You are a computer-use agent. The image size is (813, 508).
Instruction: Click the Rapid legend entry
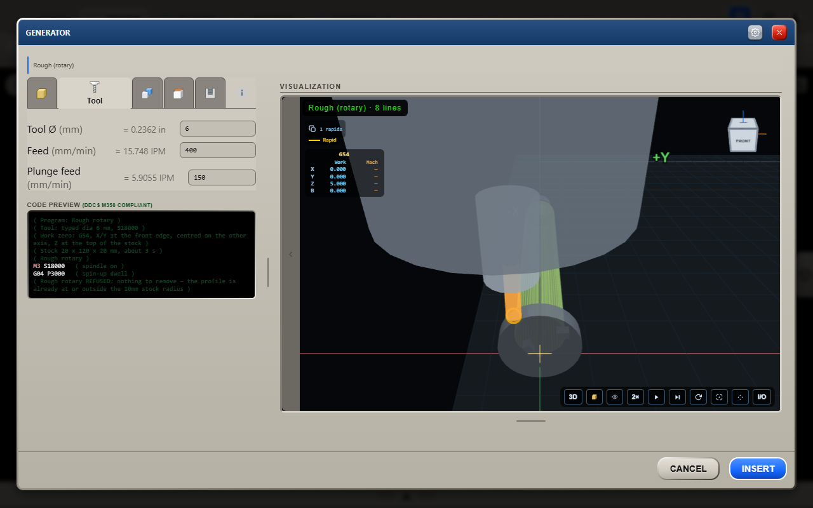[x=323, y=140]
